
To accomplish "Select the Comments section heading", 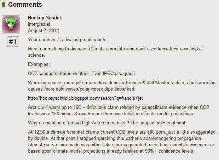I will pos(25,5).
